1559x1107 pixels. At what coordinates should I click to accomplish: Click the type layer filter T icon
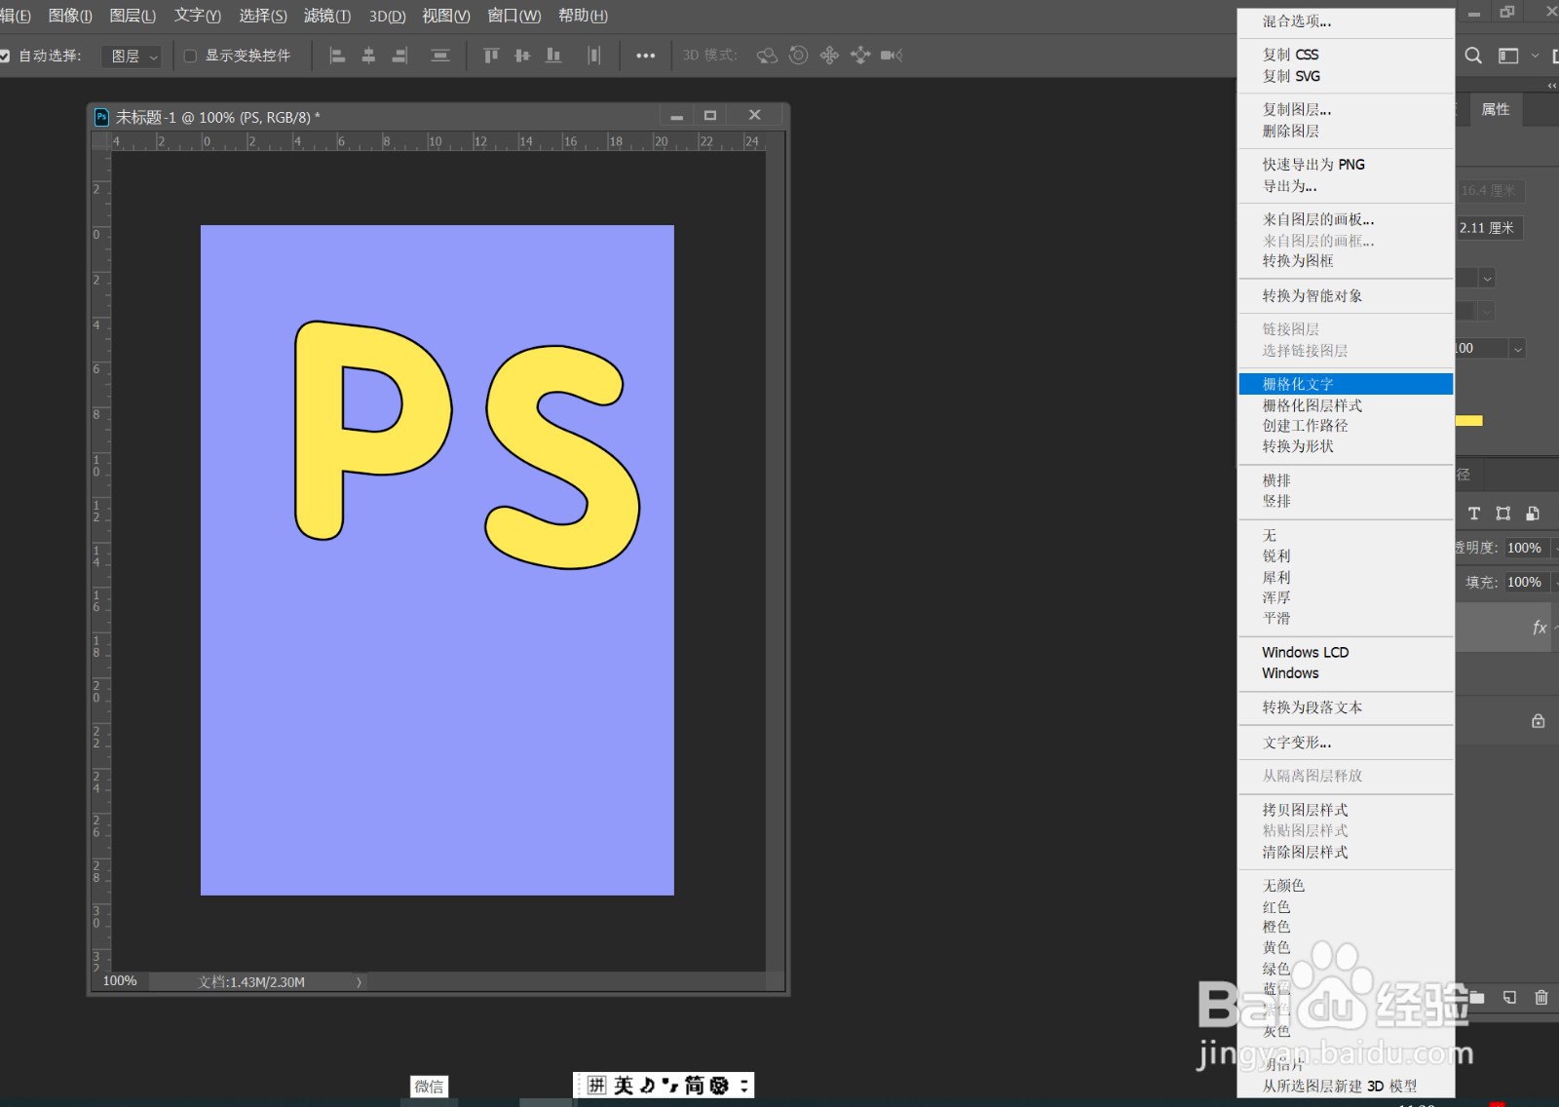[1474, 514]
